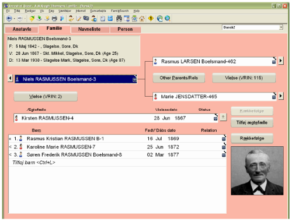Open the FamilySearch menu
This screenshot has width=292, height=222.
[x=120, y=11]
